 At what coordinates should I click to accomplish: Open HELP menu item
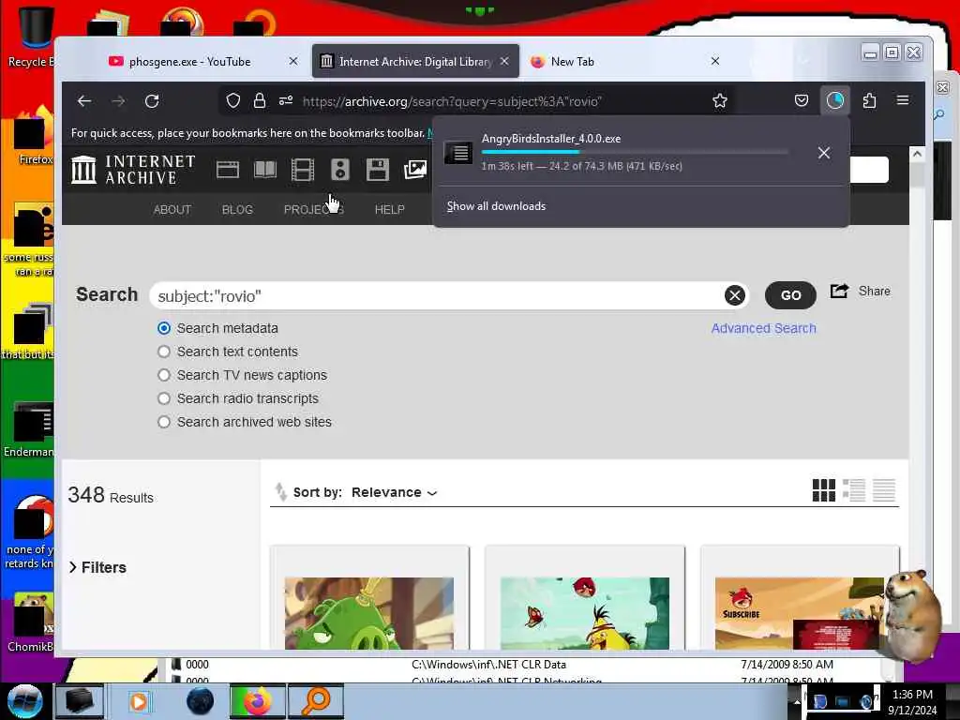[x=389, y=209]
